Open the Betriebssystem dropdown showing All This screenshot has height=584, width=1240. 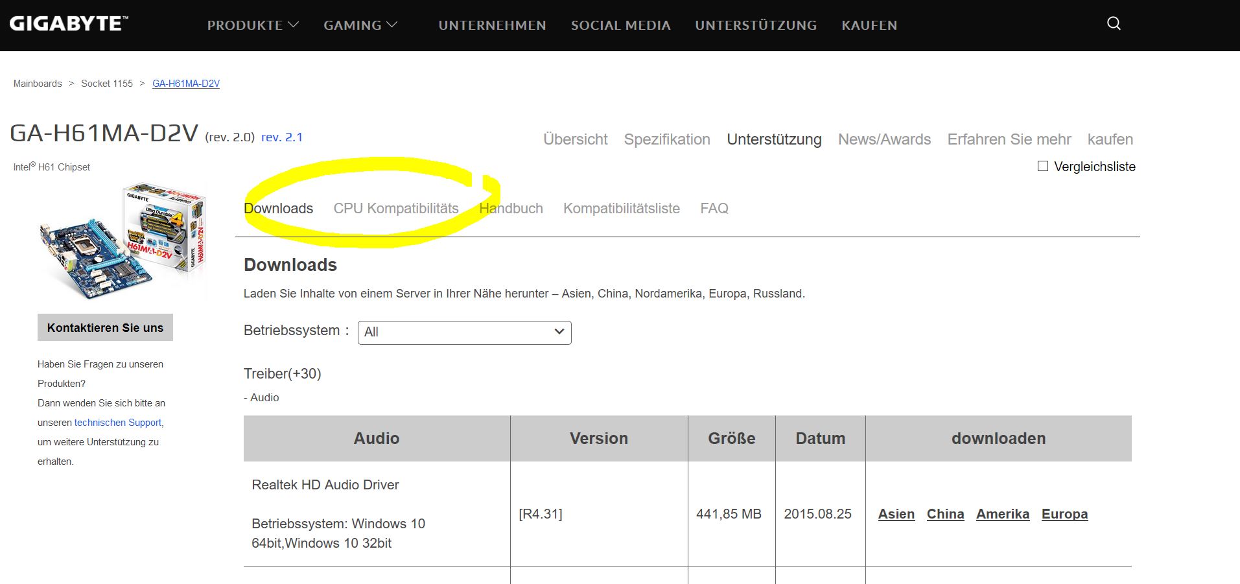point(464,333)
